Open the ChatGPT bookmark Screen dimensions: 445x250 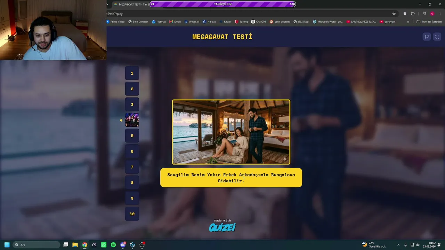259,22
